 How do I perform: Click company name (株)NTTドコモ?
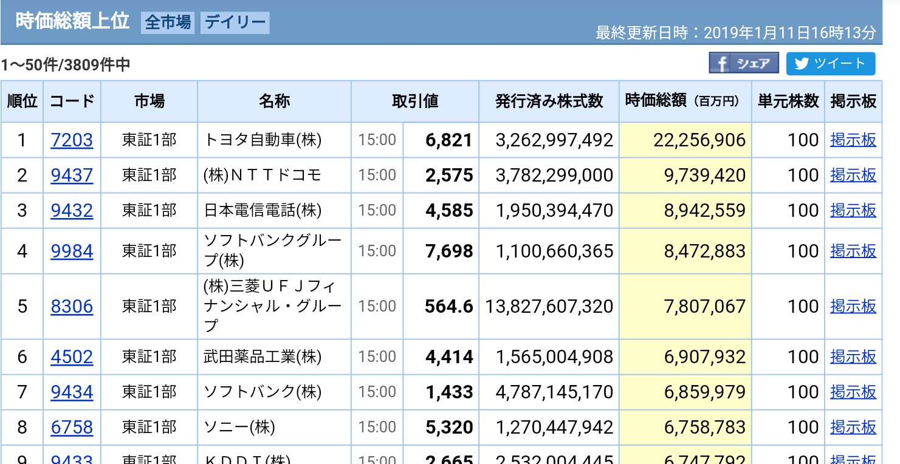(x=263, y=176)
